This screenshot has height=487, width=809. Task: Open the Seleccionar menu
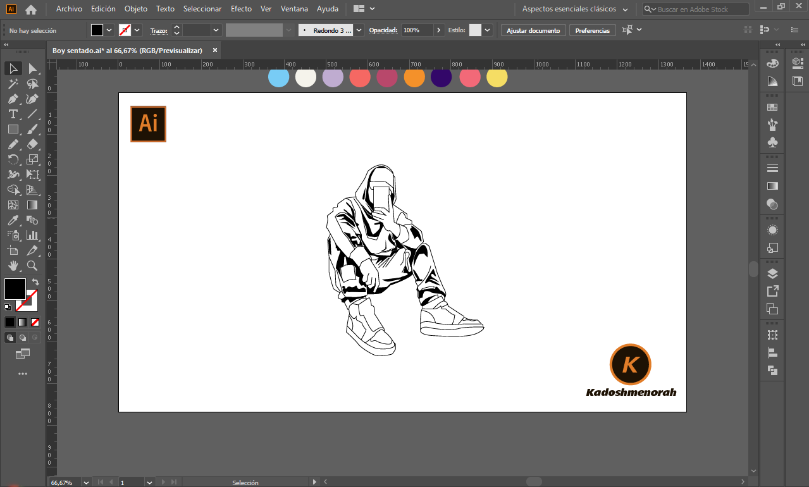(x=202, y=9)
